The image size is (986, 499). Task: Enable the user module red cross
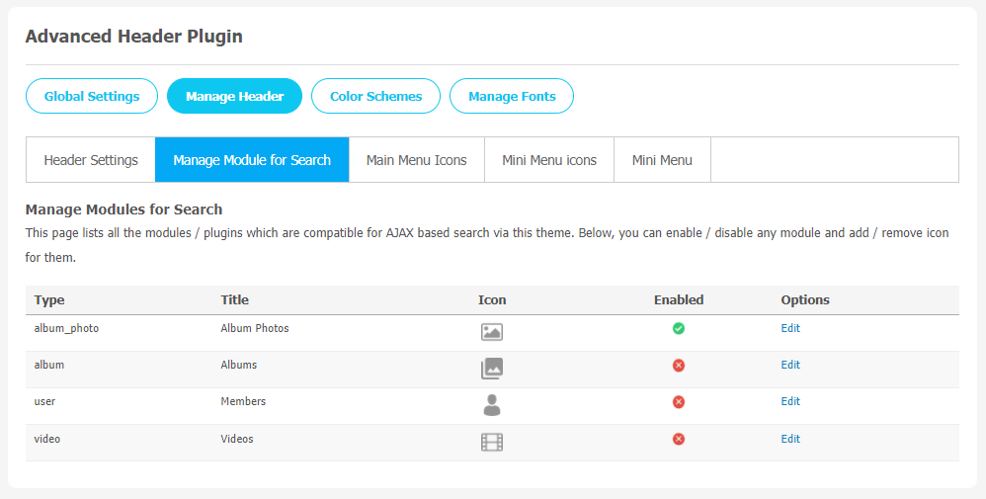coord(679,402)
